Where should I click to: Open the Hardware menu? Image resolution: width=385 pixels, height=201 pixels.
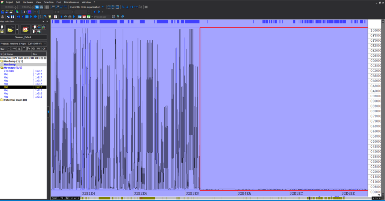(x=28, y=2)
